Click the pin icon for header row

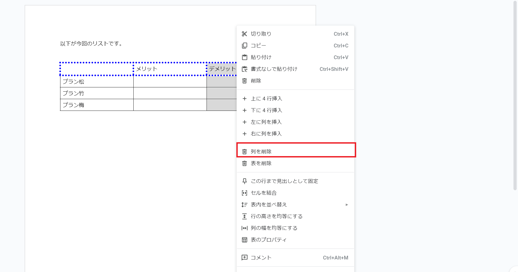click(x=244, y=181)
